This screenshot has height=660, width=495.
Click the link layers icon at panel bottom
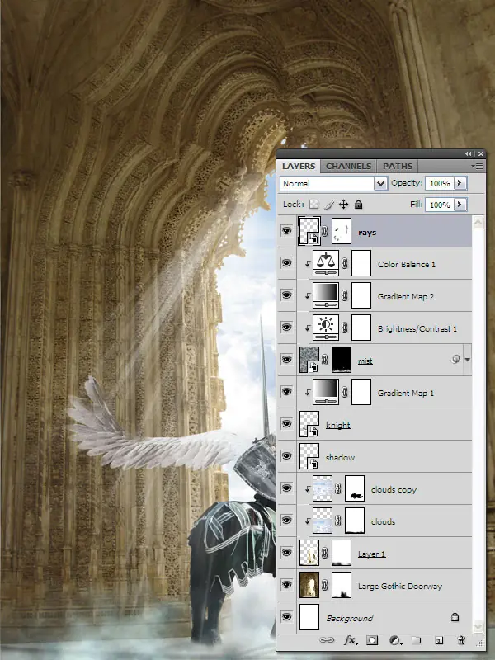(x=327, y=640)
